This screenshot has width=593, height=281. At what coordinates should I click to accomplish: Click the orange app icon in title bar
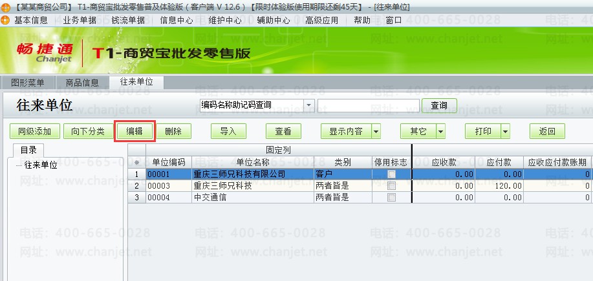click(x=5, y=7)
